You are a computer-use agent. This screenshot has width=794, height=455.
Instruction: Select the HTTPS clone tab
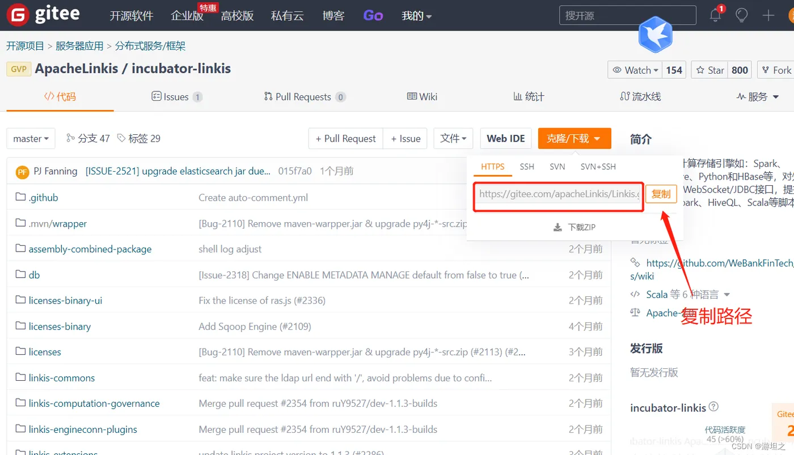point(493,167)
